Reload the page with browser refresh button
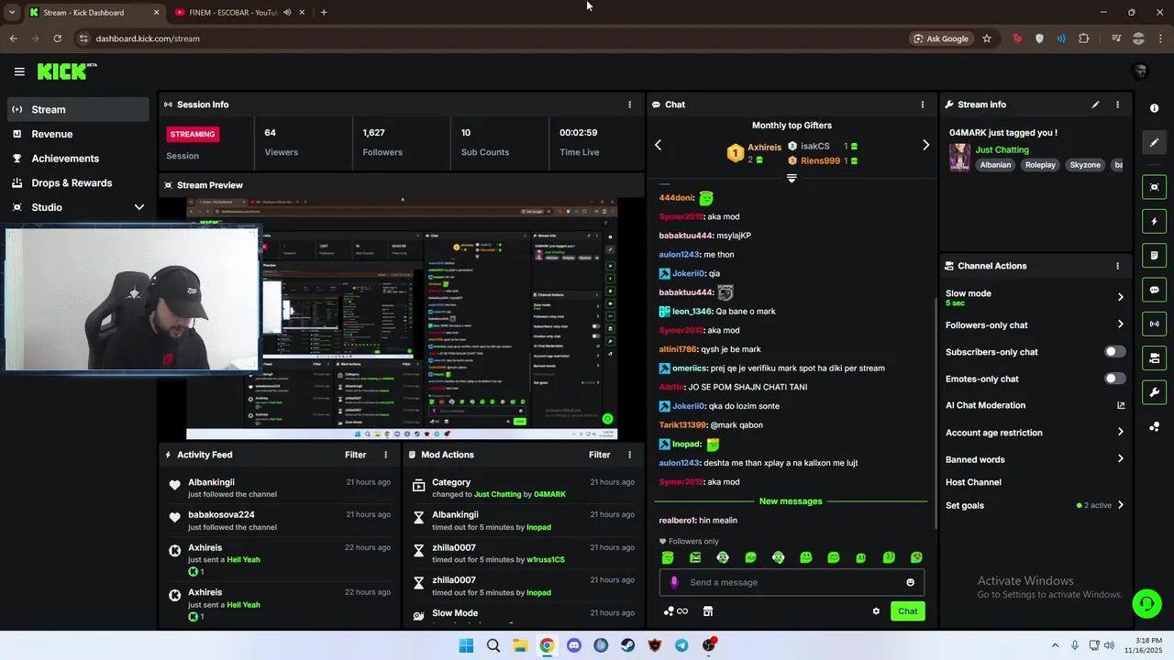Screen dimensions: 1174x660 tap(57, 38)
